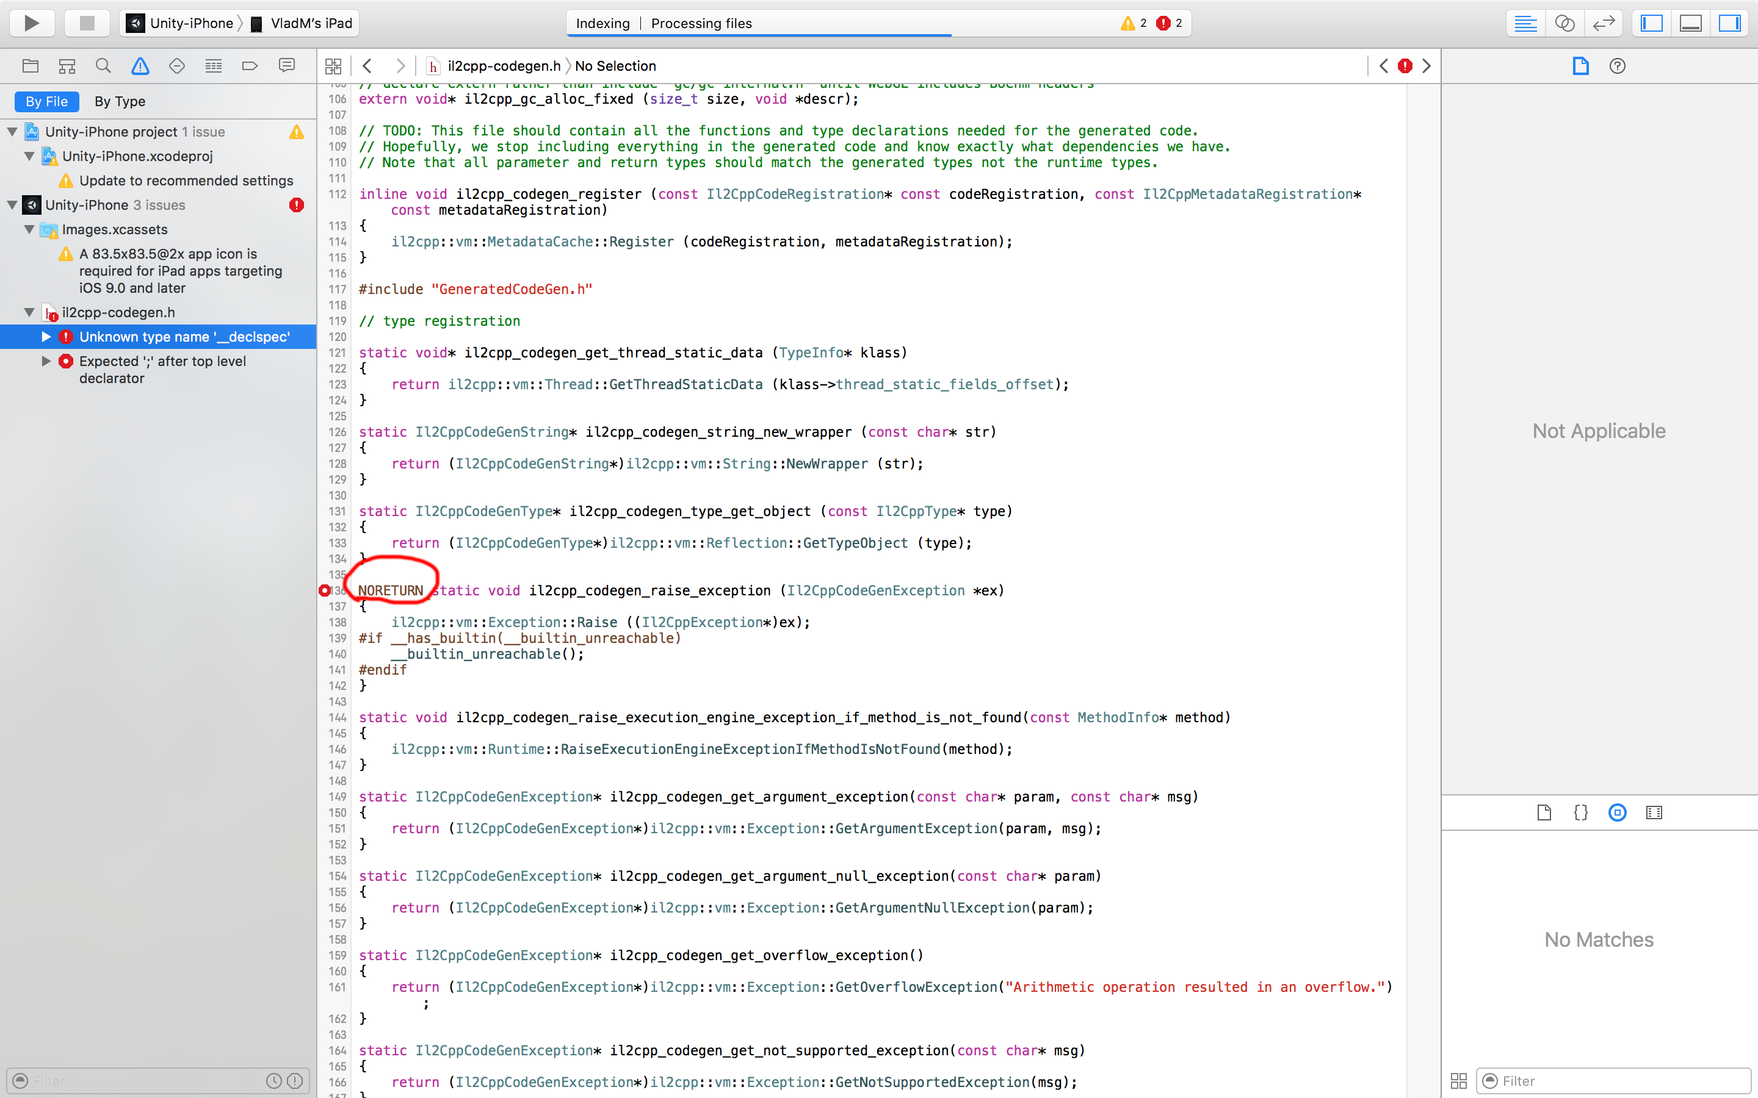Open the related items grid menu
This screenshot has width=1758, height=1098.
pos(333,66)
